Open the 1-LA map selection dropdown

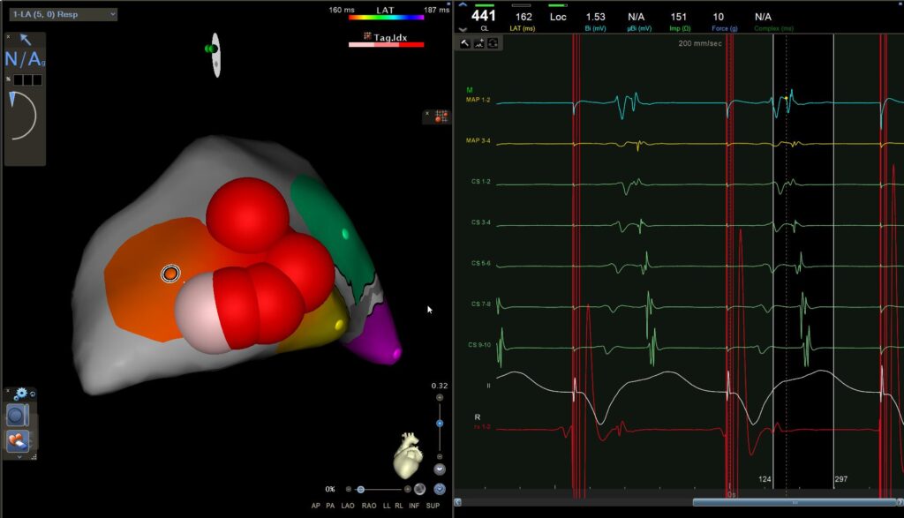pos(62,14)
